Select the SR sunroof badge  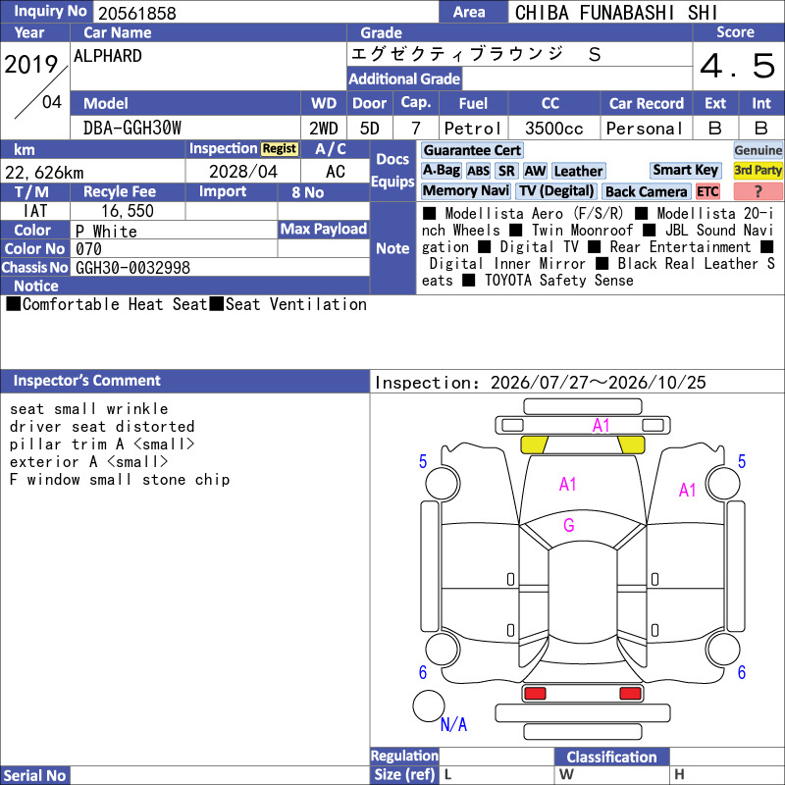click(x=506, y=171)
